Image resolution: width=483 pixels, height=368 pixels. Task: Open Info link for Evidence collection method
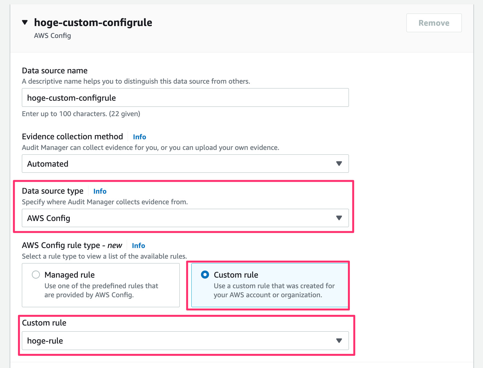pos(140,137)
